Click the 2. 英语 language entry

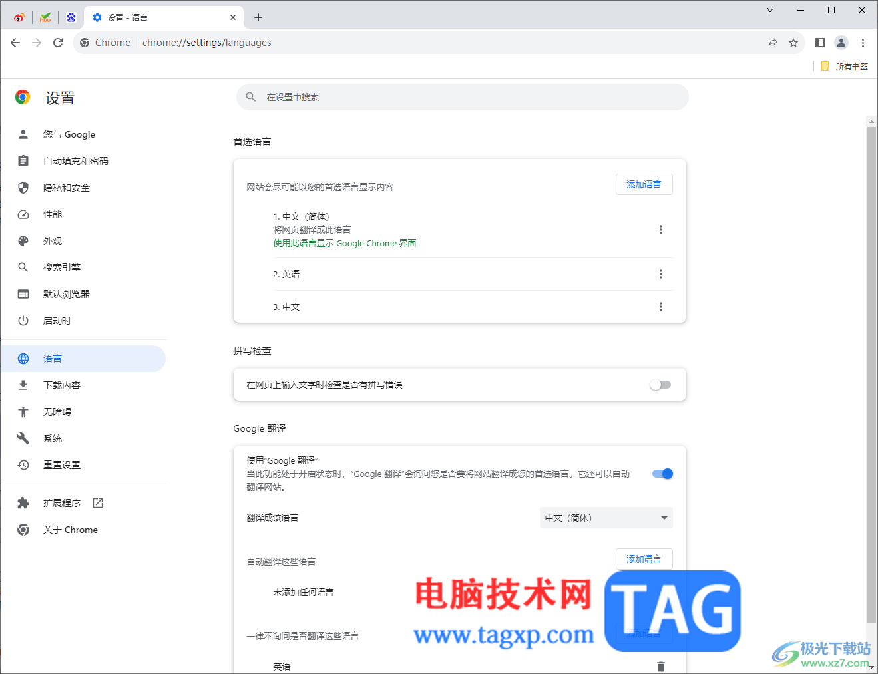click(286, 274)
